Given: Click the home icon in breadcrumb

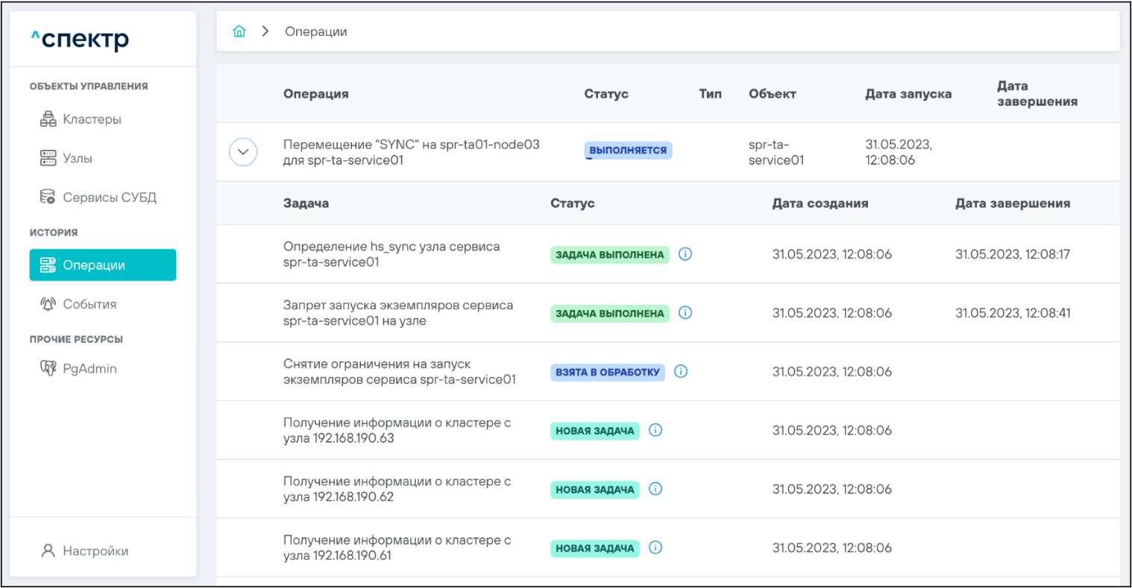Looking at the screenshot, I should click(239, 31).
